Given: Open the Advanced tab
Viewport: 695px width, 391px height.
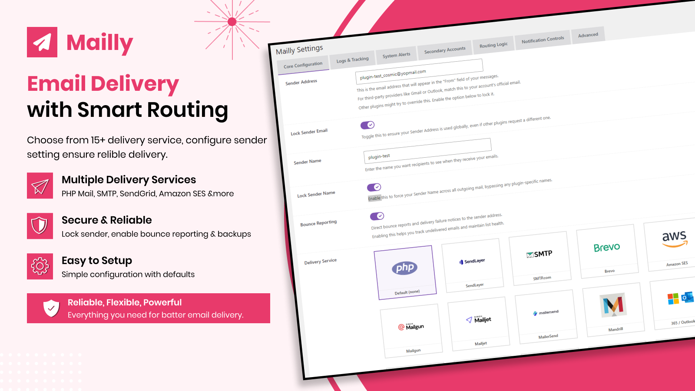Looking at the screenshot, I should tap(588, 35).
